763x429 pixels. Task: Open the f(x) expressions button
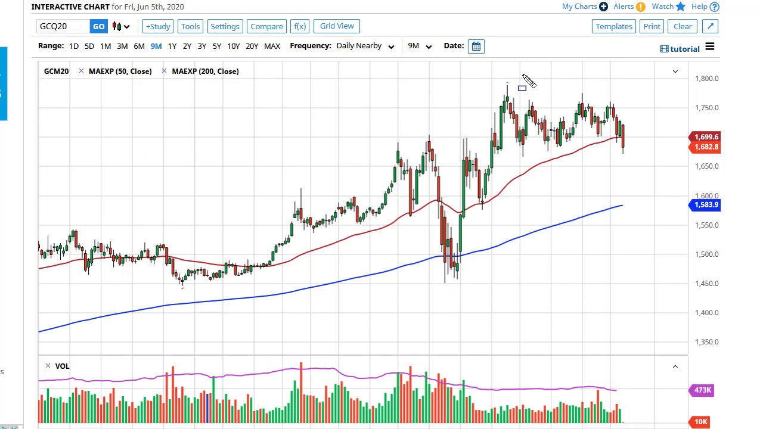[300, 26]
